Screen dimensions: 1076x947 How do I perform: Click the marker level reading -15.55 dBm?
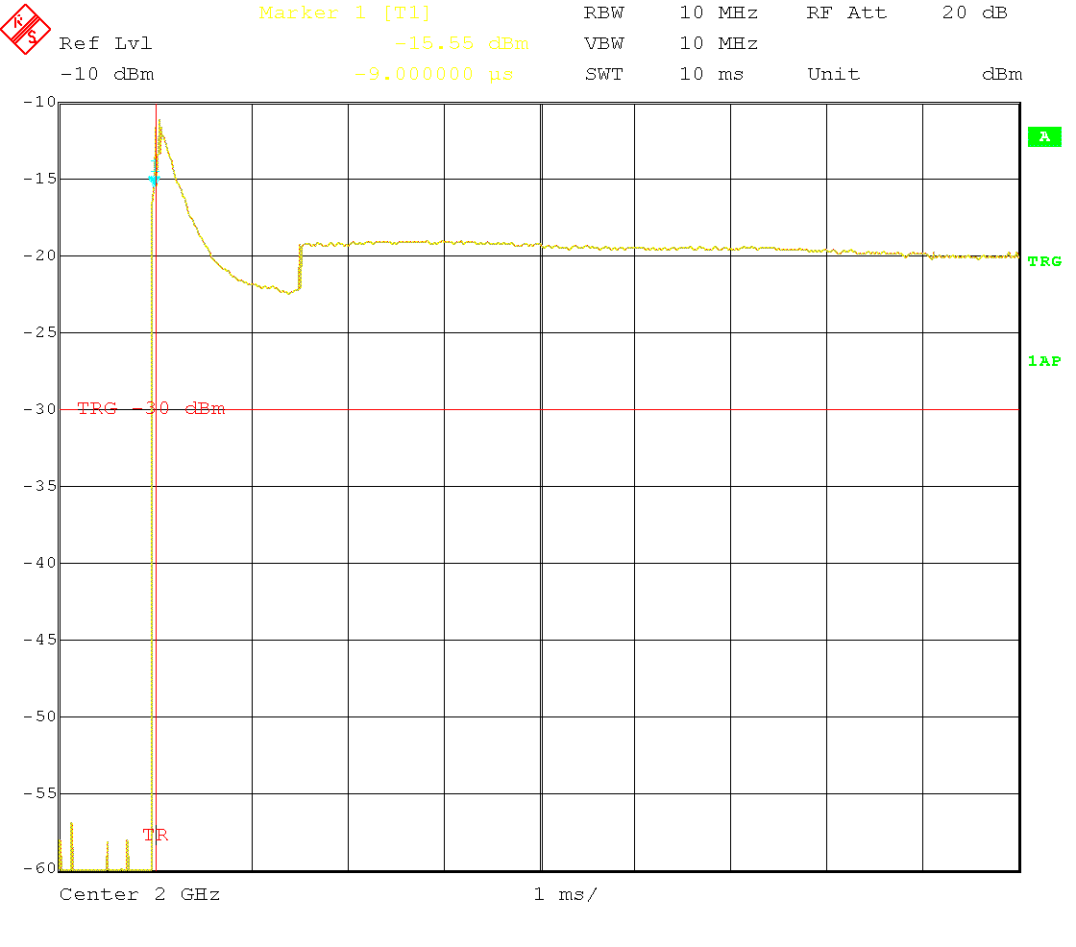[x=462, y=44]
